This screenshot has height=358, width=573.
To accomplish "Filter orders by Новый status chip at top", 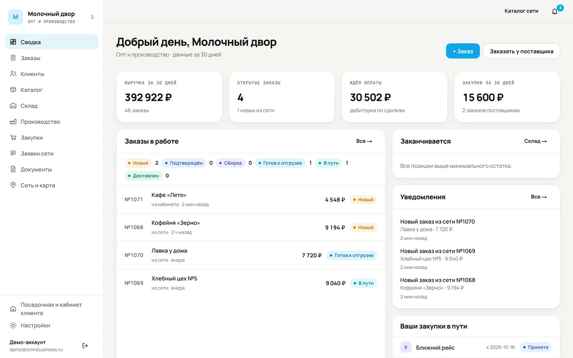I will tap(138, 163).
